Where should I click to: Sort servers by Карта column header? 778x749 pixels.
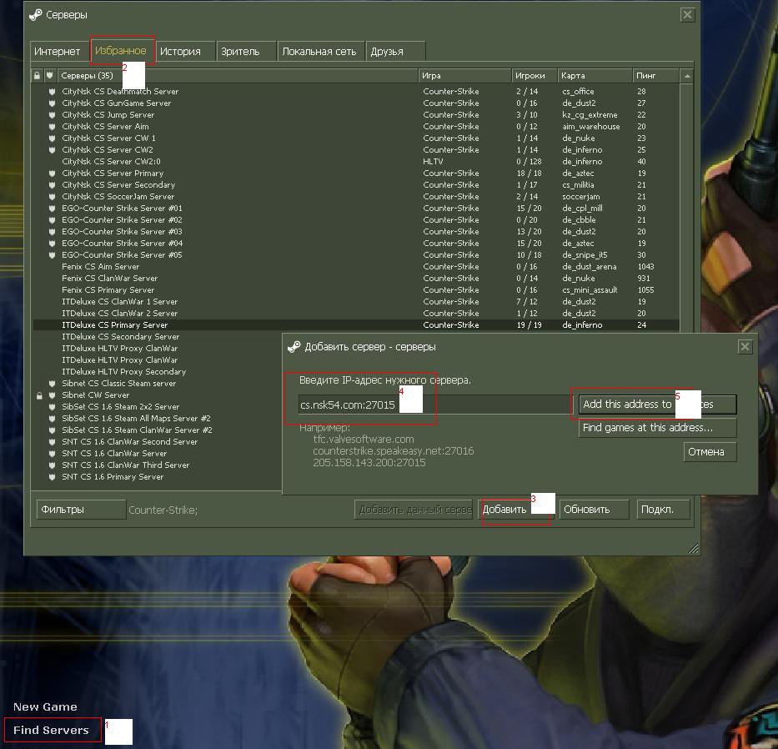click(595, 75)
